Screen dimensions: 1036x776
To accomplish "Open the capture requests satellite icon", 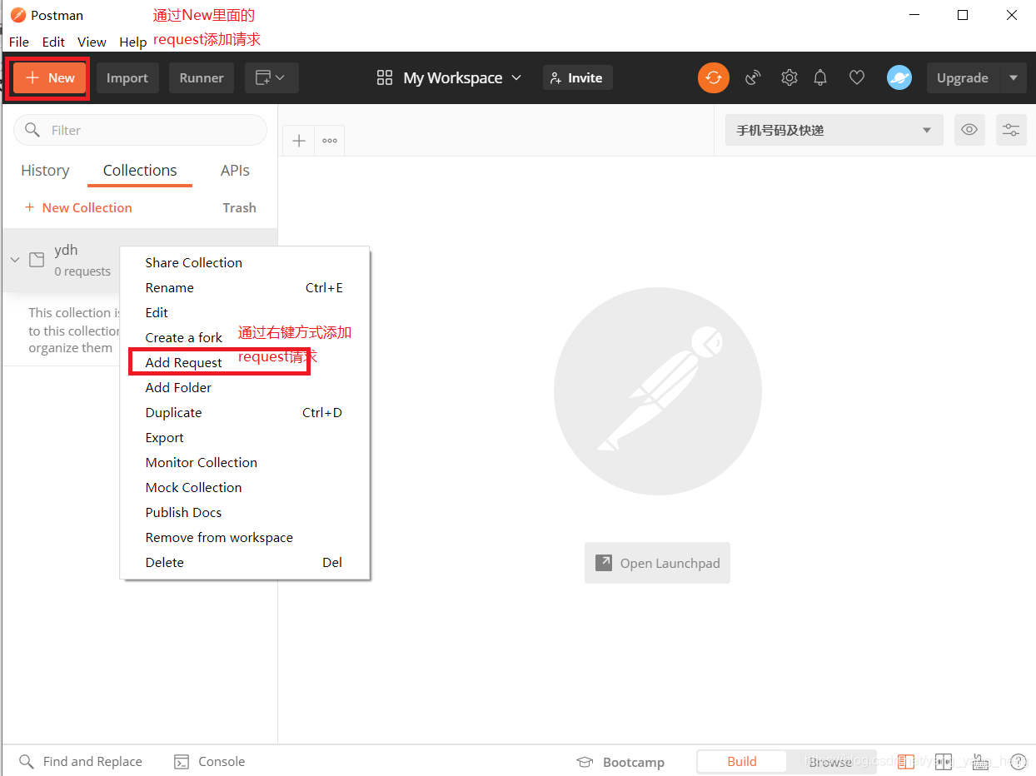I will point(753,77).
